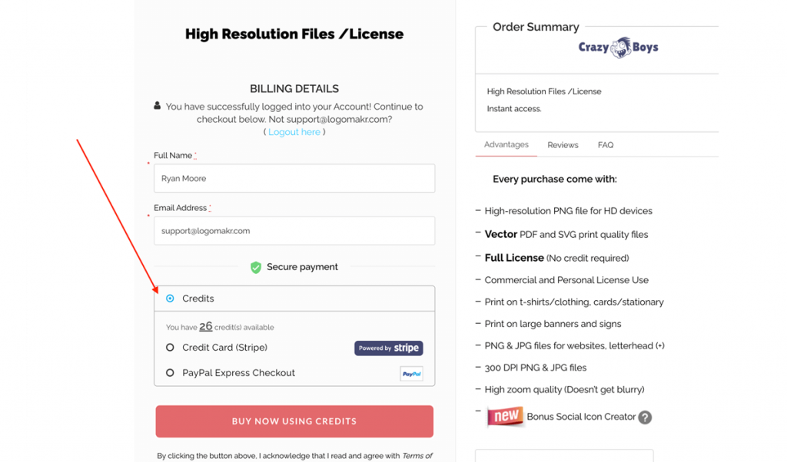The image size is (787, 462).
Task: Click the Full Name input field
Action: tap(294, 178)
